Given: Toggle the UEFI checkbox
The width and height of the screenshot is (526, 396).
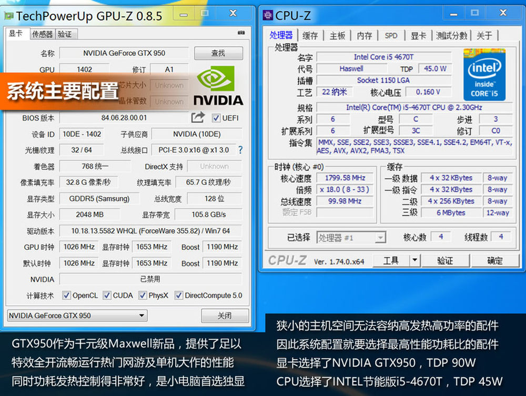Looking at the screenshot, I should [216, 118].
